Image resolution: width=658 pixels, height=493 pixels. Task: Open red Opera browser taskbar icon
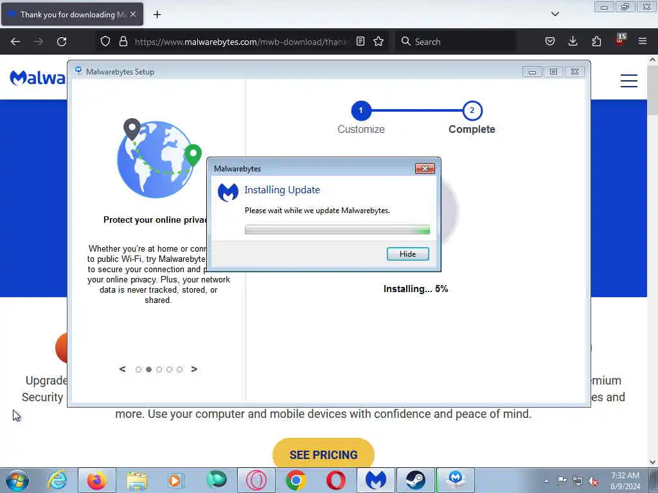pos(335,480)
